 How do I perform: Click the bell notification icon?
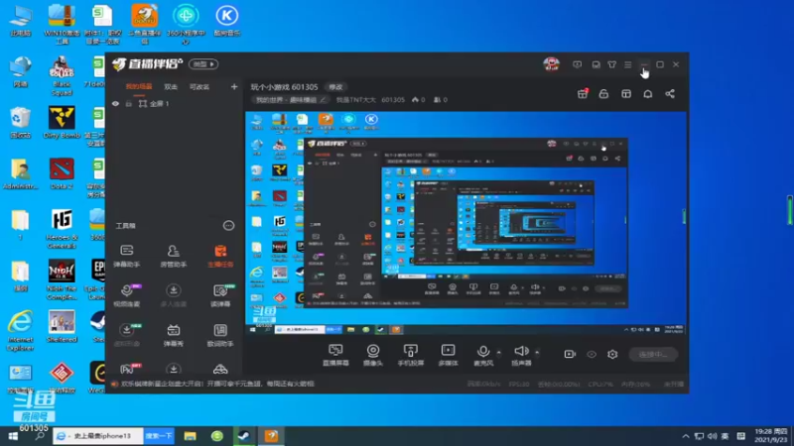click(x=648, y=94)
